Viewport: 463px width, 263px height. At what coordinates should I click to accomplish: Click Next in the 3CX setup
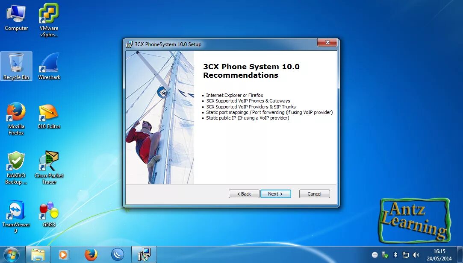pos(275,194)
